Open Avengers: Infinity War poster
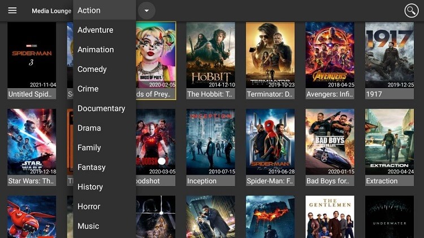 pos(330,55)
